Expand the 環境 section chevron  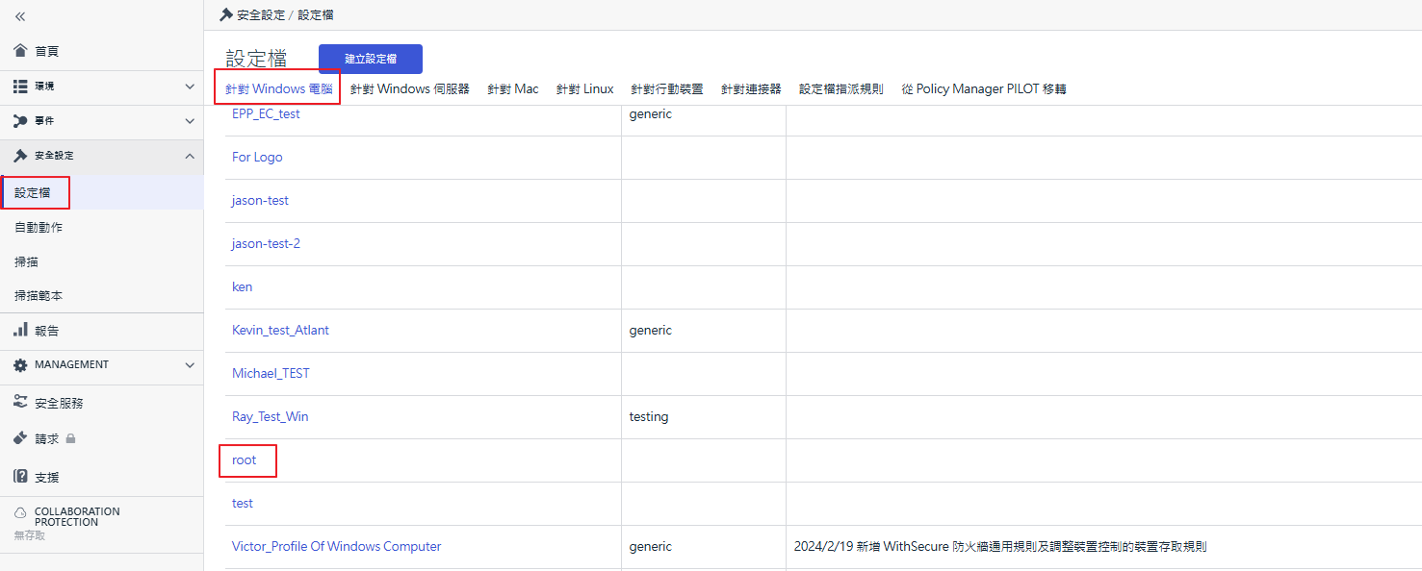pos(190,87)
